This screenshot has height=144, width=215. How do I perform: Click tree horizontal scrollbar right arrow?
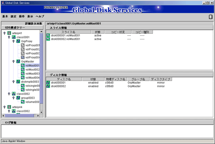[x=38, y=116]
